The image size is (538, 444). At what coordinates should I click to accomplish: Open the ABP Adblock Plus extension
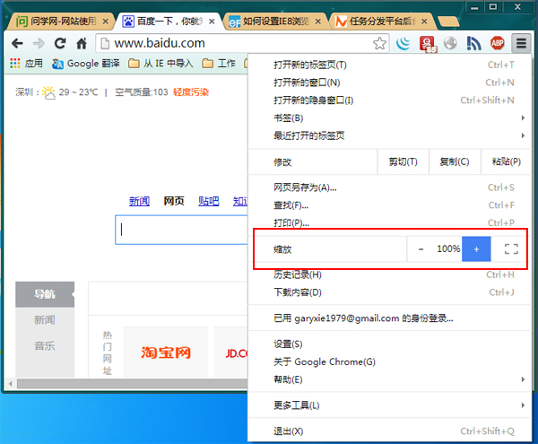[498, 43]
